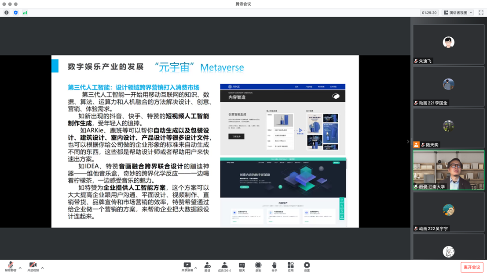
Task: Expand audio options arrow next to 解除静音
Action: (x=20, y=268)
